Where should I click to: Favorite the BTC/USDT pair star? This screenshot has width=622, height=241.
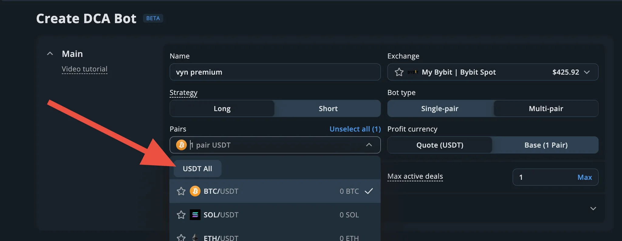(x=181, y=191)
